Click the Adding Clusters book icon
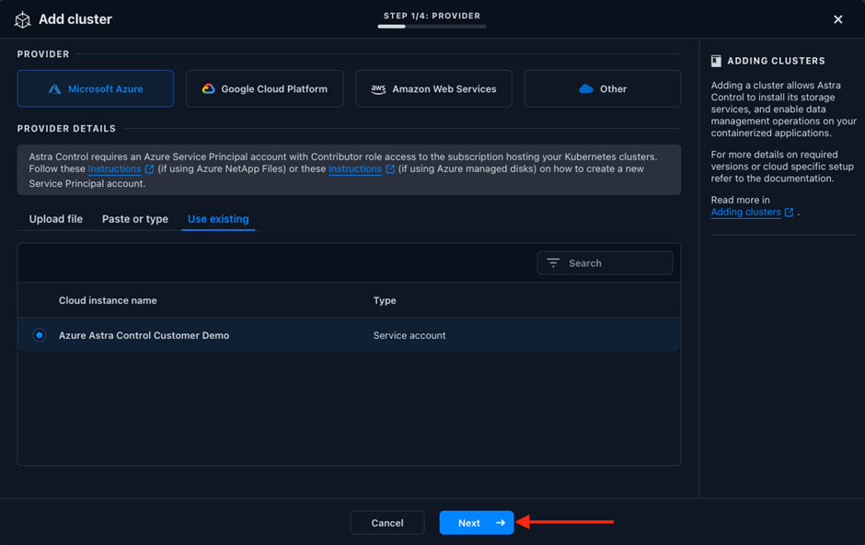The width and height of the screenshot is (865, 545). [x=716, y=61]
